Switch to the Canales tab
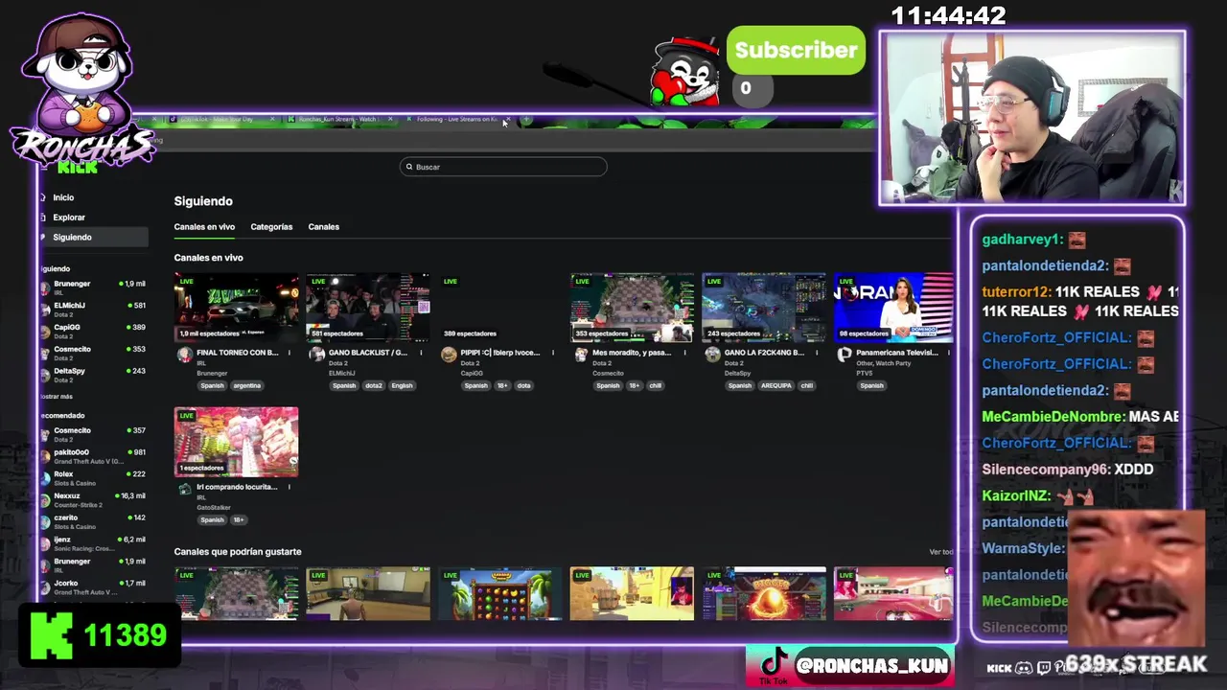This screenshot has width=1227, height=690. pos(323,227)
